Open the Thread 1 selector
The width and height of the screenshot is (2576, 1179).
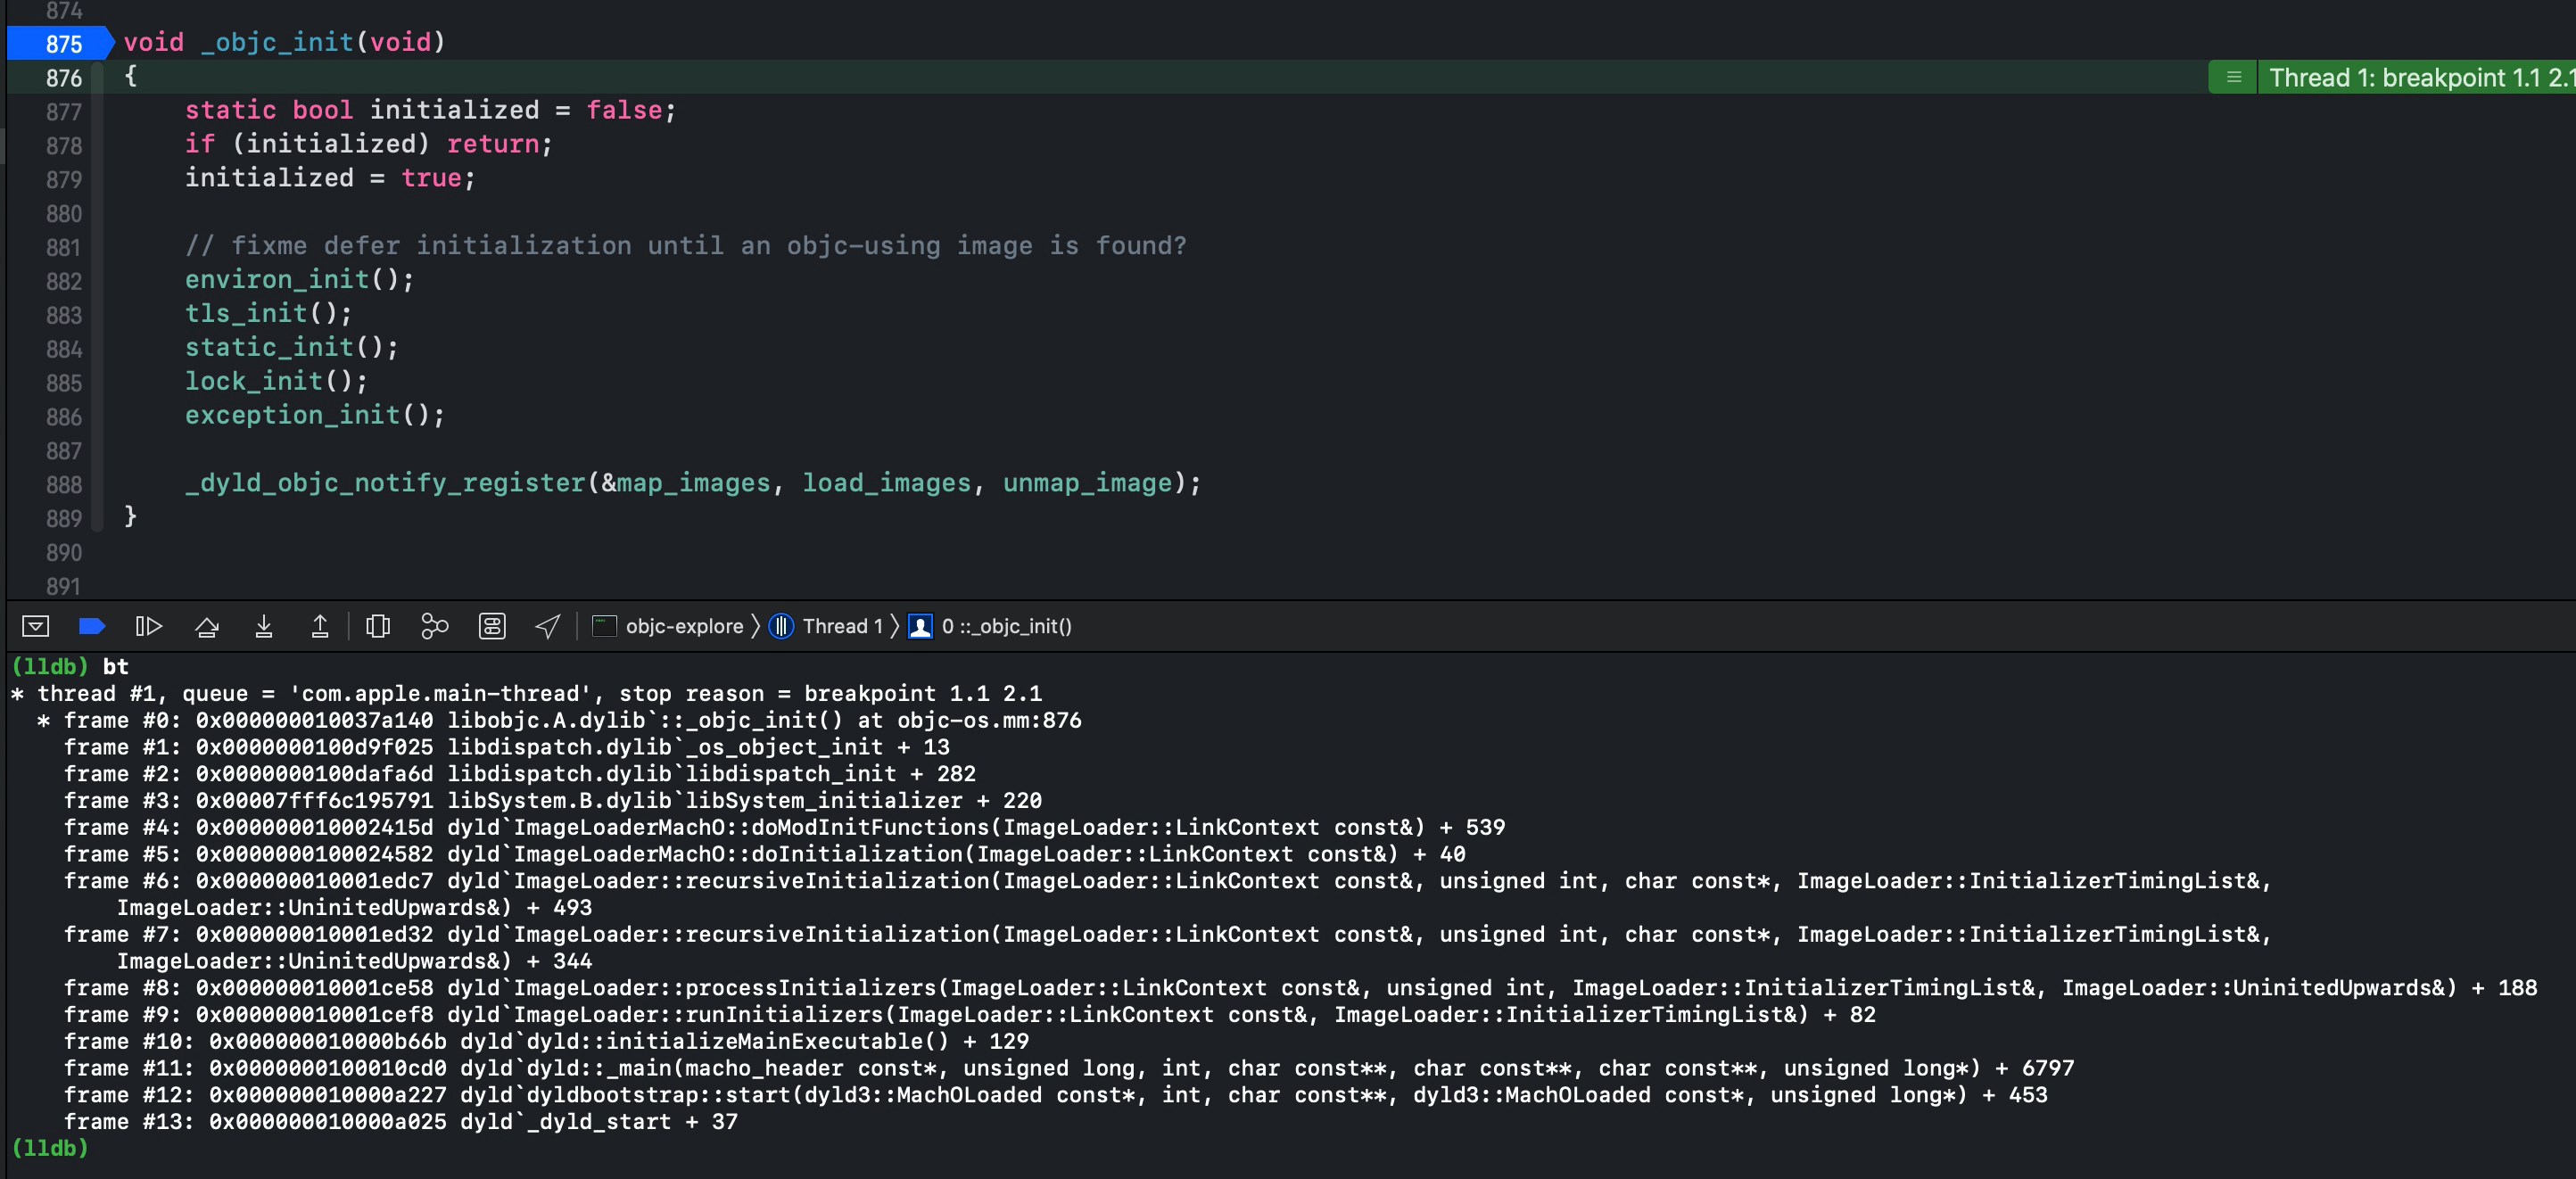(827, 626)
